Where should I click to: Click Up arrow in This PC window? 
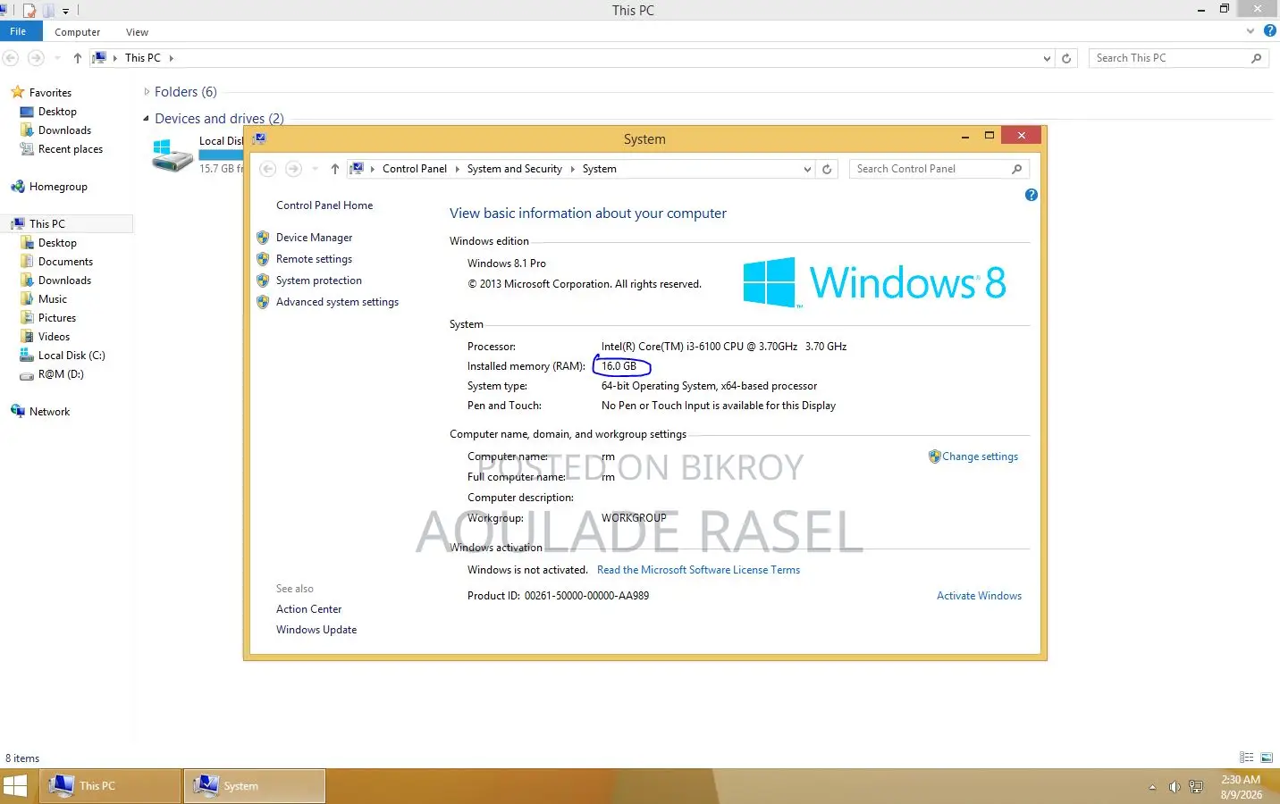click(78, 58)
